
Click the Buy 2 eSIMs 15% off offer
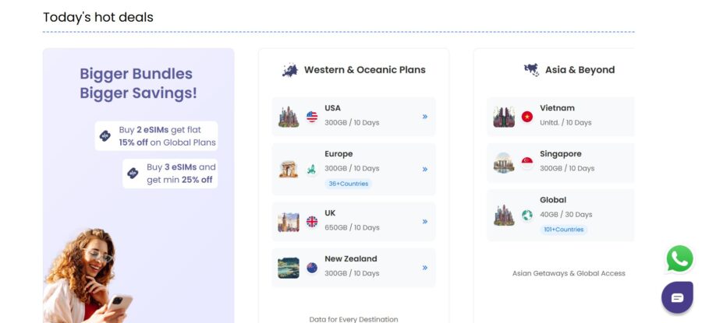156,135
